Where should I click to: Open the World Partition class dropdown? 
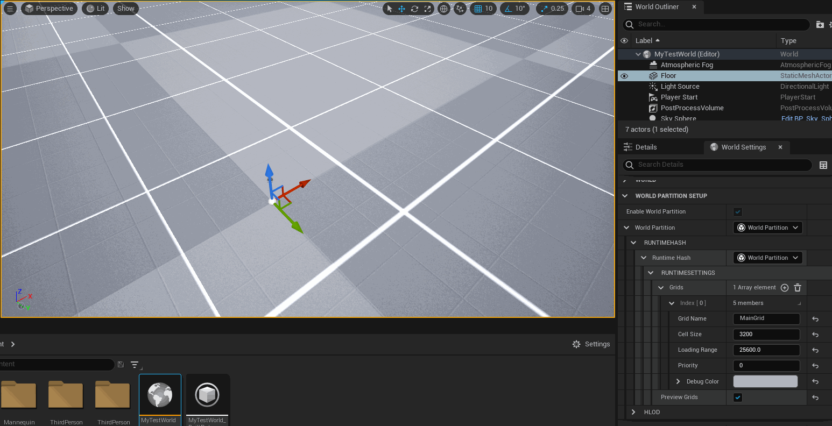click(768, 228)
